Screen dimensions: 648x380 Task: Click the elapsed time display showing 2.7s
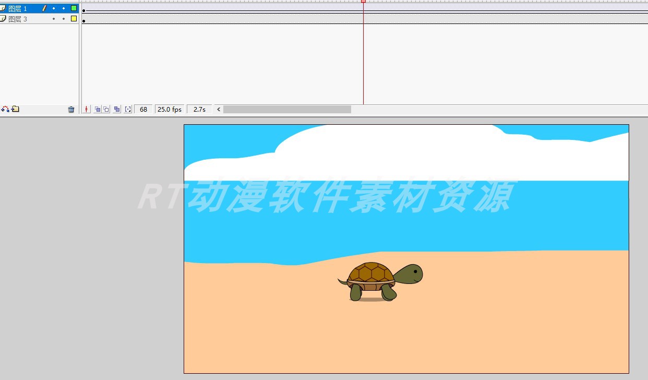[199, 109]
